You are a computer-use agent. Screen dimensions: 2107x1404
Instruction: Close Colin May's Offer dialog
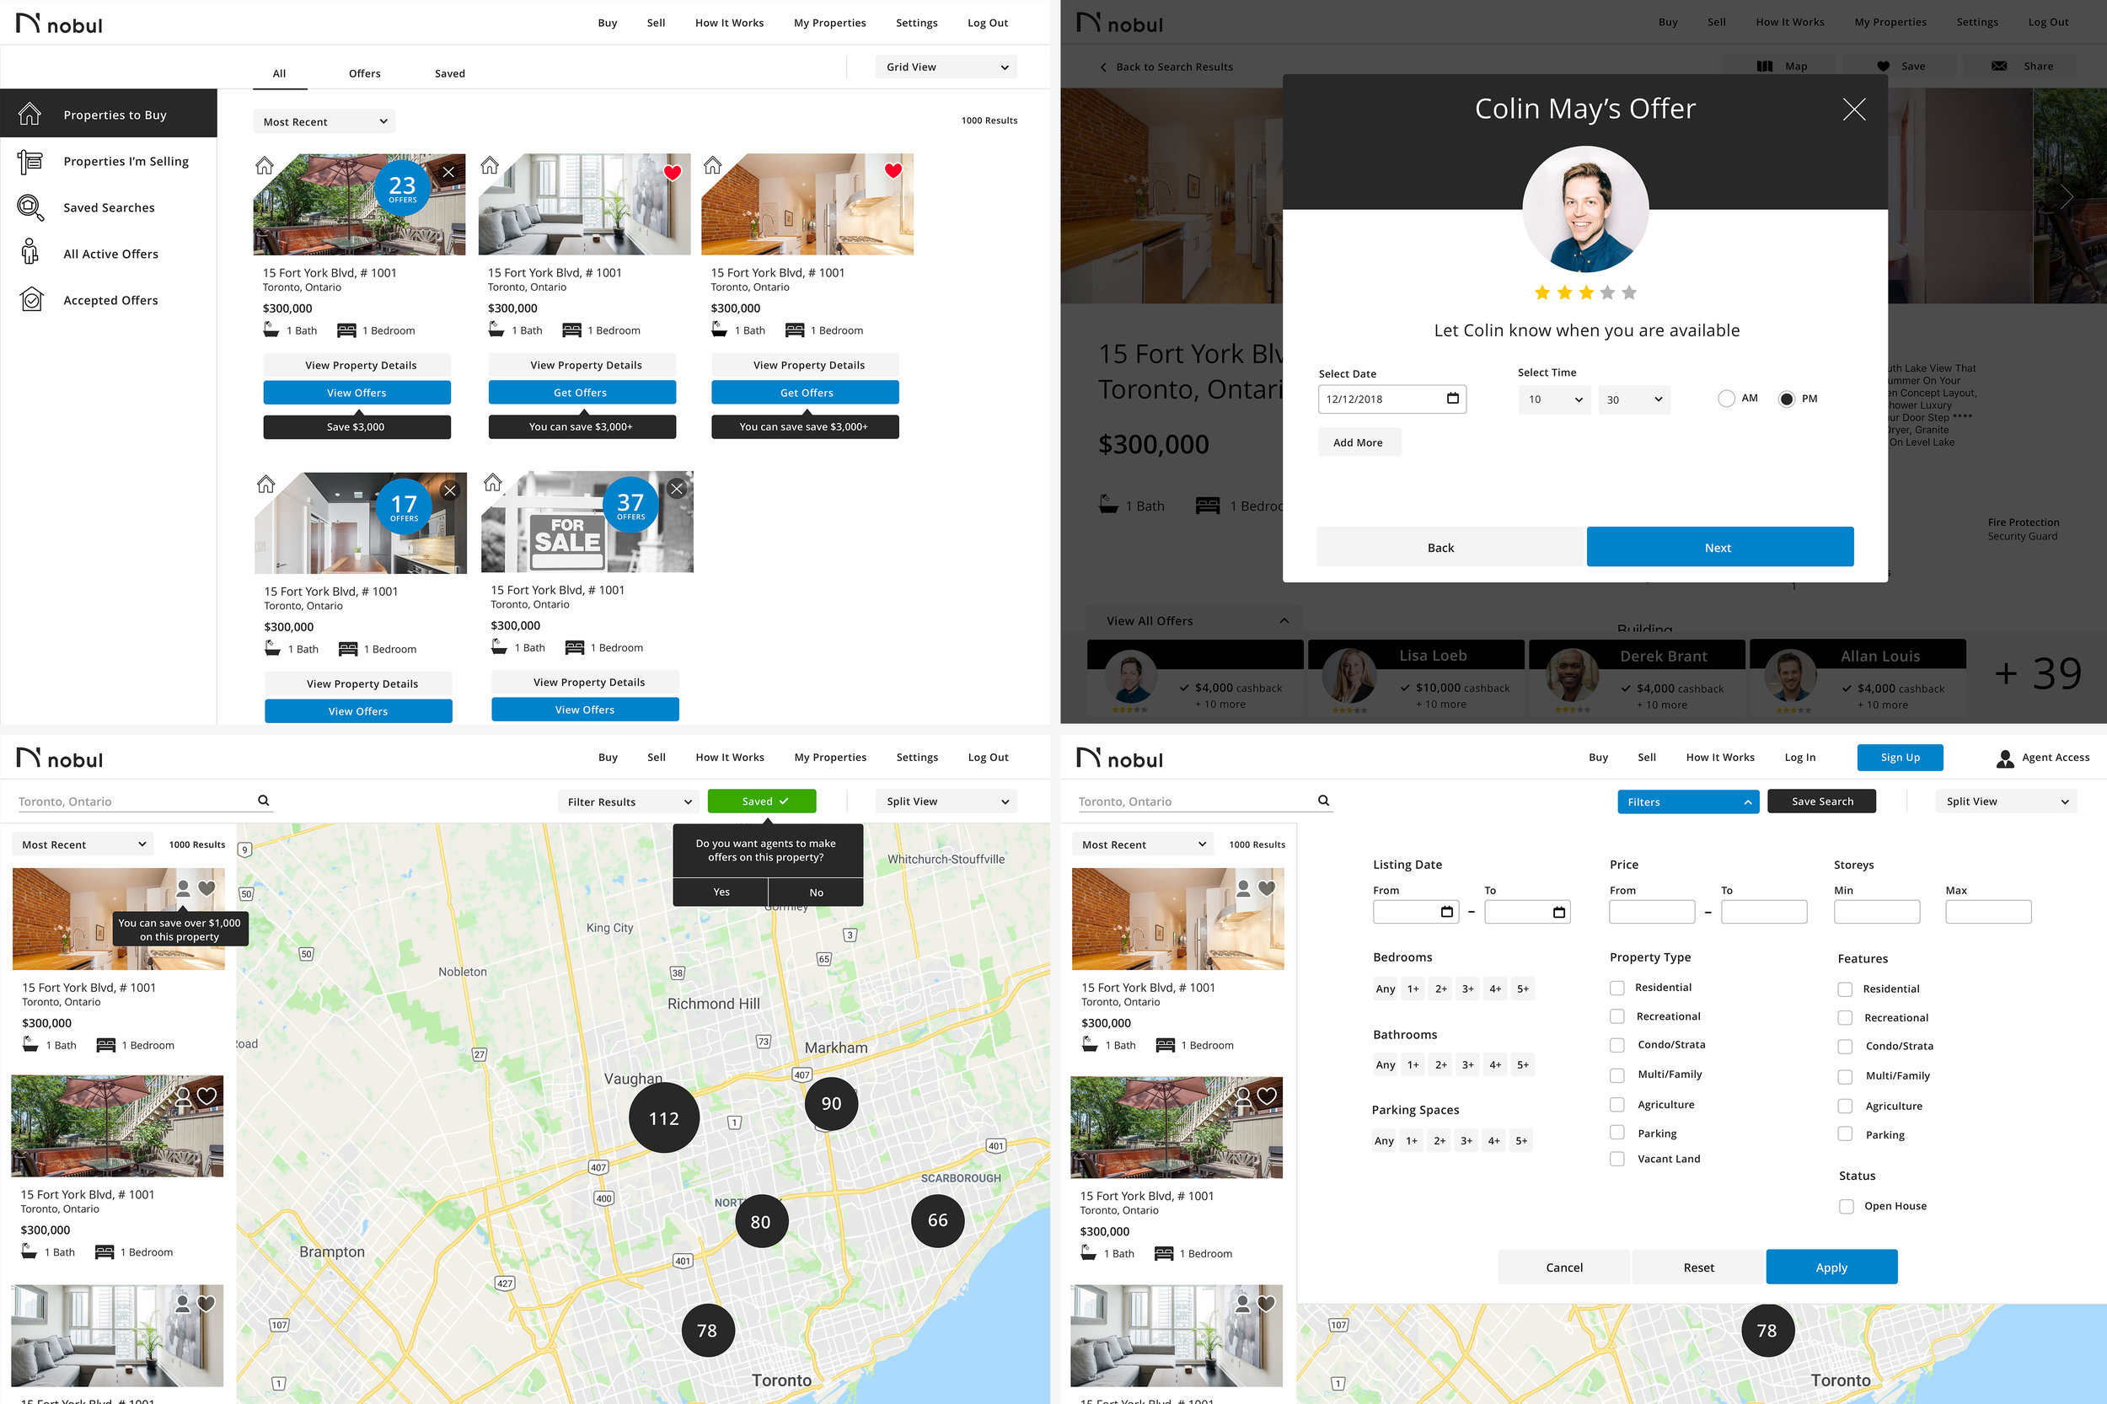[1853, 110]
